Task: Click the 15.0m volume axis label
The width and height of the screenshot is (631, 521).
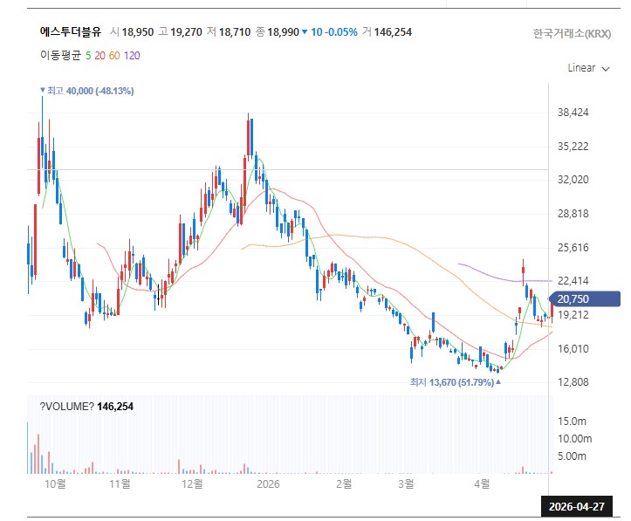Action: pyautogui.click(x=572, y=422)
